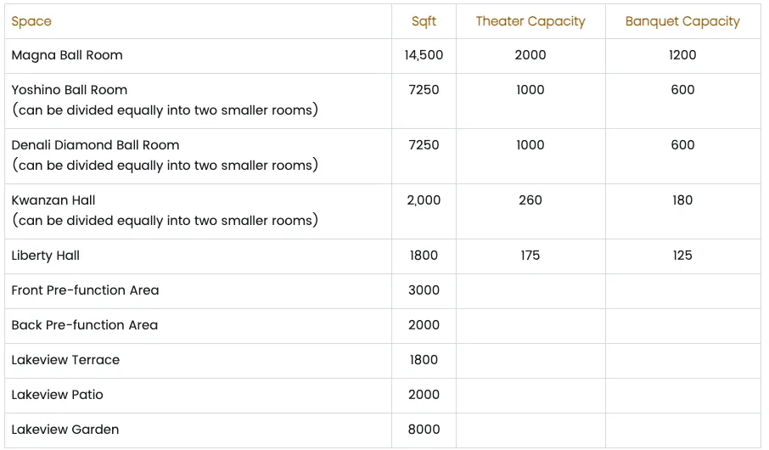This screenshot has width=769, height=450.
Task: Select the 1200 banquet capacity value
Action: [682, 55]
